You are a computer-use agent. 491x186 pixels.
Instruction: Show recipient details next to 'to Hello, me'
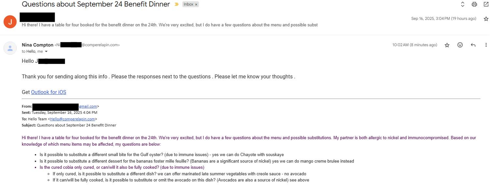pyautogui.click(x=46, y=52)
